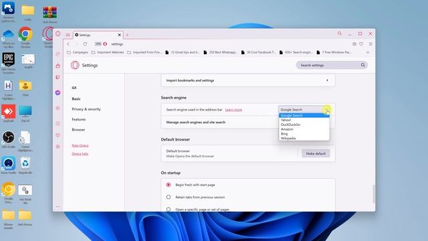The width and height of the screenshot is (428, 241).
Task: Reload the settings page
Action: click(x=85, y=44)
